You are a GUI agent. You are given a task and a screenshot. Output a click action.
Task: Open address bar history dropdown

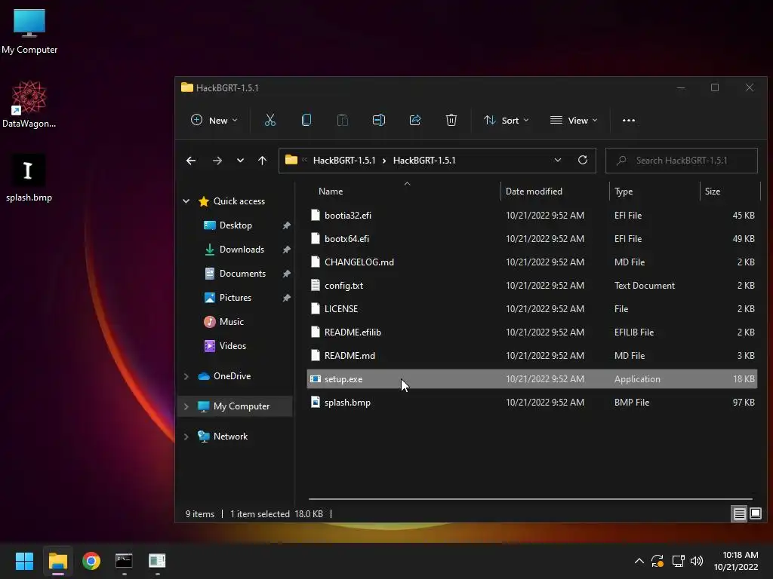point(558,160)
